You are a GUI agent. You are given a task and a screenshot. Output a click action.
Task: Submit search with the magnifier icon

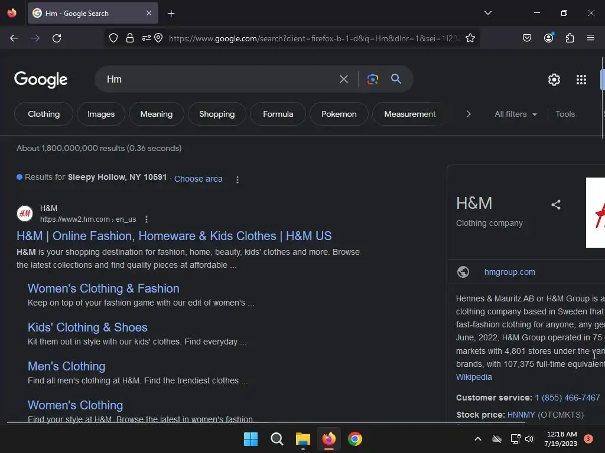[x=396, y=79]
